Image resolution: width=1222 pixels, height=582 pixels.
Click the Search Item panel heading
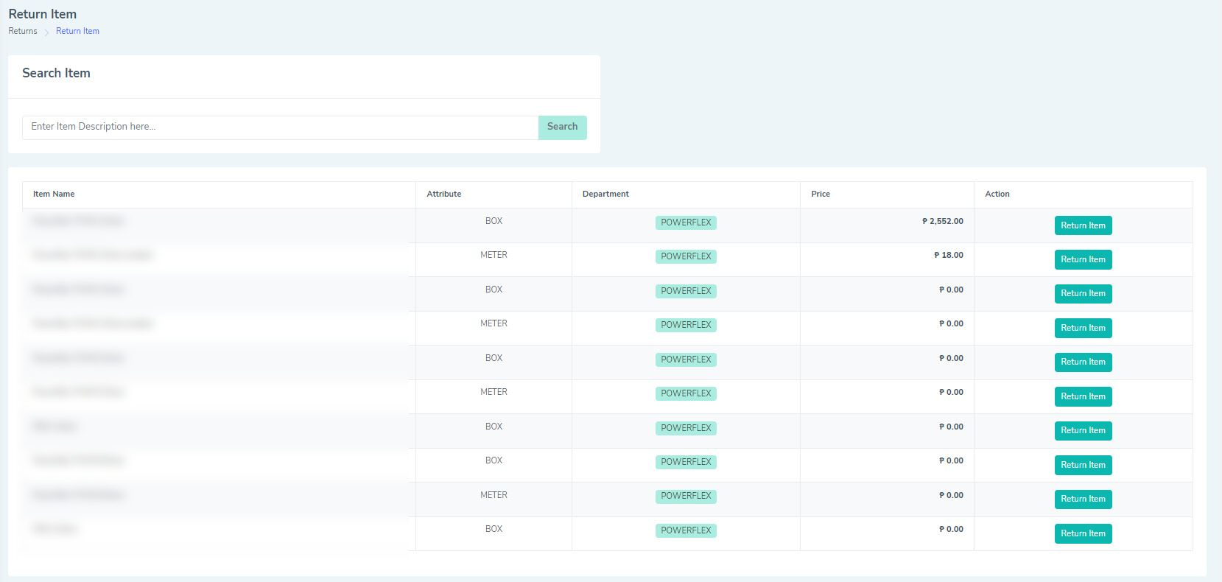[56, 73]
